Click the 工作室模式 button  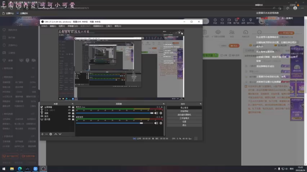coord(184,118)
